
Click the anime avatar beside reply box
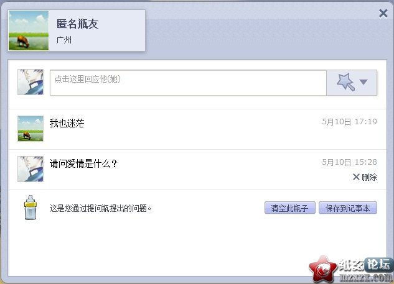click(30, 82)
